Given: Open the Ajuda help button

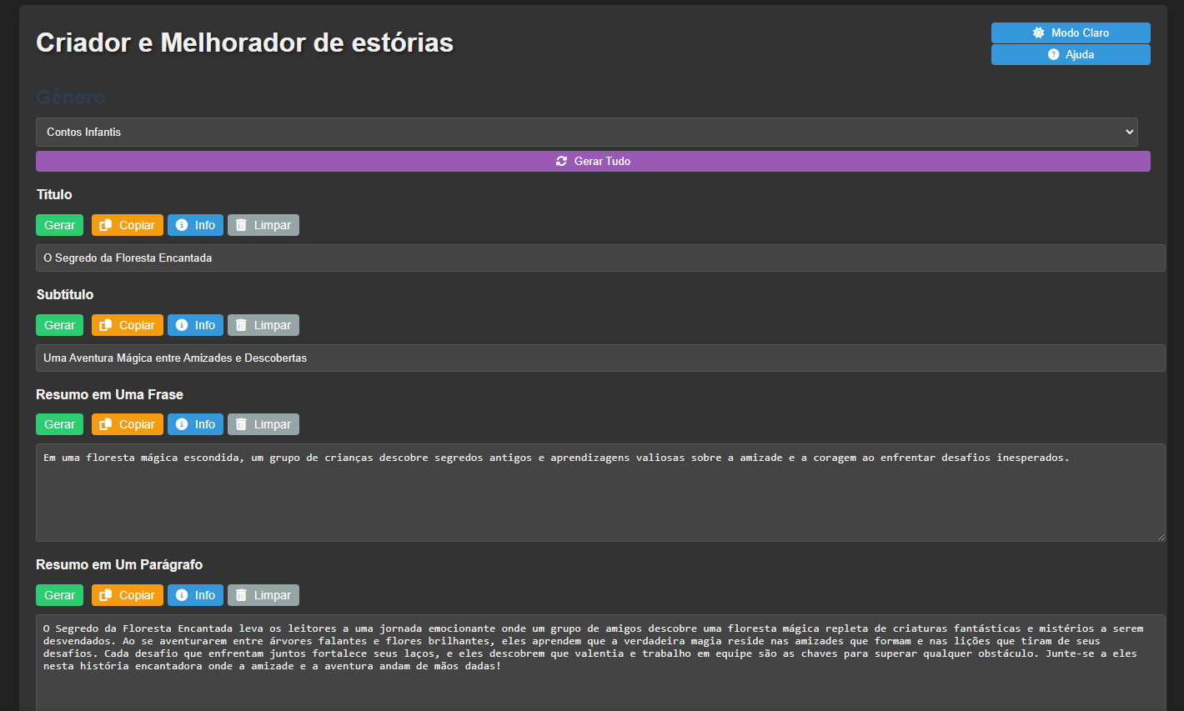Looking at the screenshot, I should click(1070, 54).
